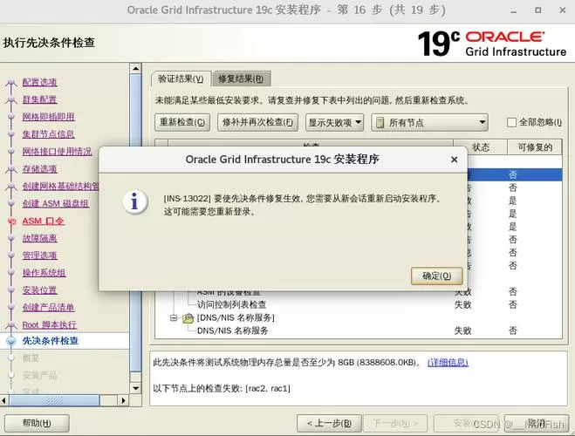Open 集群节点信息 step link
Image resolution: width=575 pixels, height=436 pixels.
48,133
